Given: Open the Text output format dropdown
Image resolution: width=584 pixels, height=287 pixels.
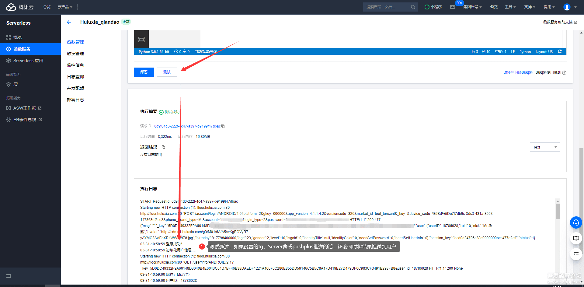Looking at the screenshot, I should point(545,147).
